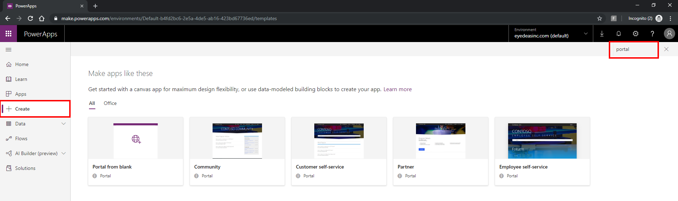Click the AI Builder icon
The height and width of the screenshot is (201, 678).
click(x=9, y=153)
